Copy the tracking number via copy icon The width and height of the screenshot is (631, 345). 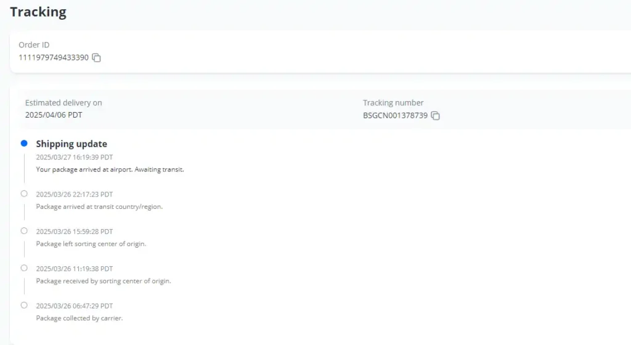point(436,115)
